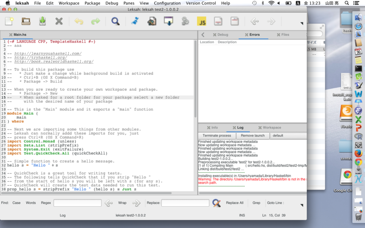Click the first red-marked page toolbar icon

tap(218, 21)
